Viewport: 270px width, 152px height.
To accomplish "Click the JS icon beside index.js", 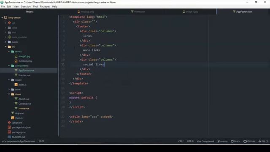I will coord(16,84).
